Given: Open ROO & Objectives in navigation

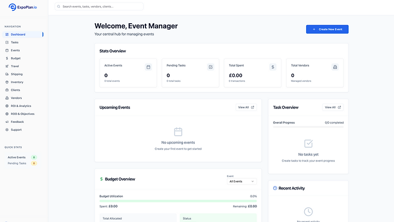Looking at the screenshot, I should point(23,114).
